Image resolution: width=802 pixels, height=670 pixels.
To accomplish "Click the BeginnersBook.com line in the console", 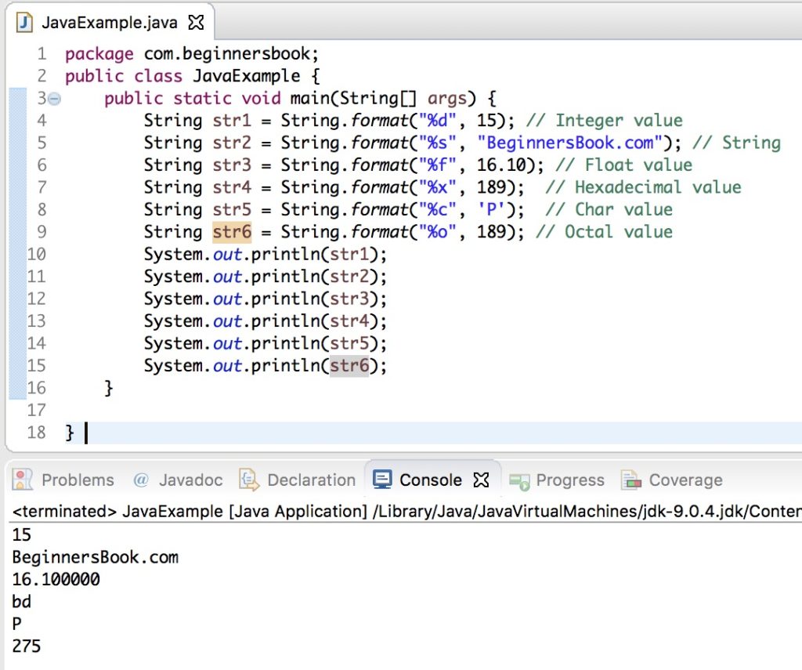I will pyautogui.click(x=94, y=556).
